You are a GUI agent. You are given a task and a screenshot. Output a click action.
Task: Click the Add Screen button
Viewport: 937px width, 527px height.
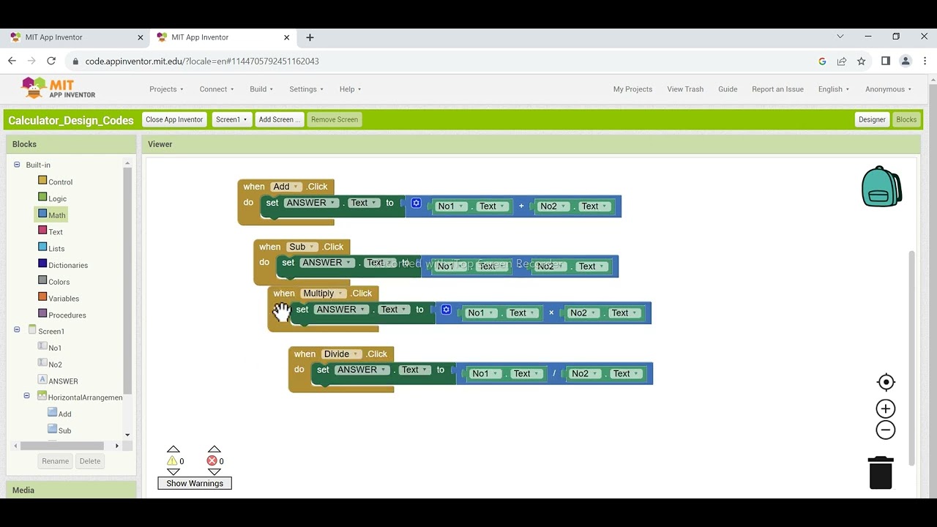tap(280, 119)
